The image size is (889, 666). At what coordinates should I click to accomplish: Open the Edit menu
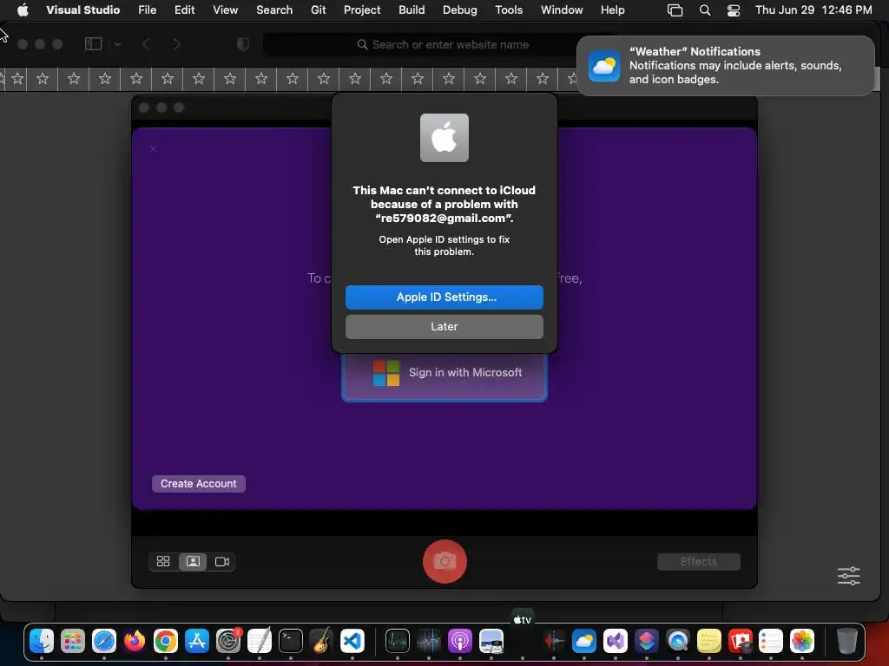tap(184, 10)
